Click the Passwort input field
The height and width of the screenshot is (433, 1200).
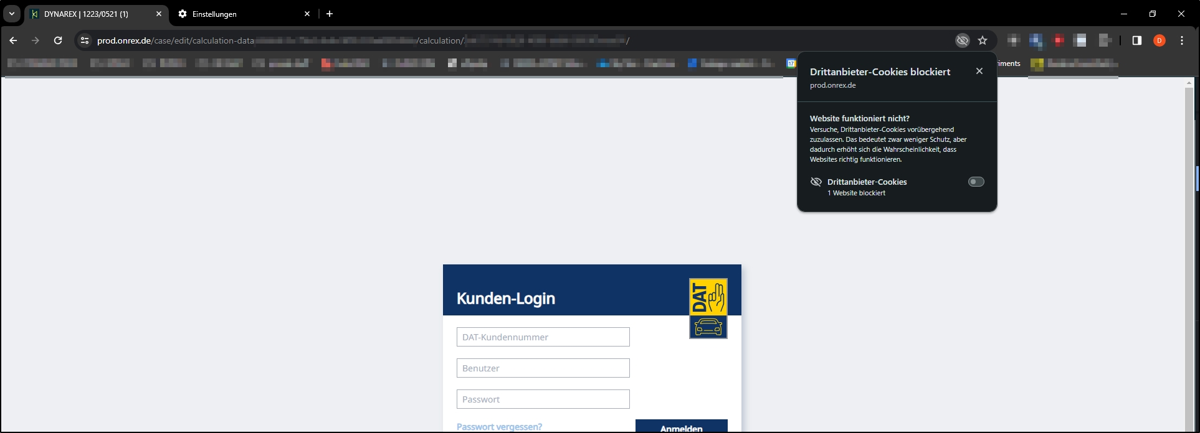pyautogui.click(x=543, y=399)
